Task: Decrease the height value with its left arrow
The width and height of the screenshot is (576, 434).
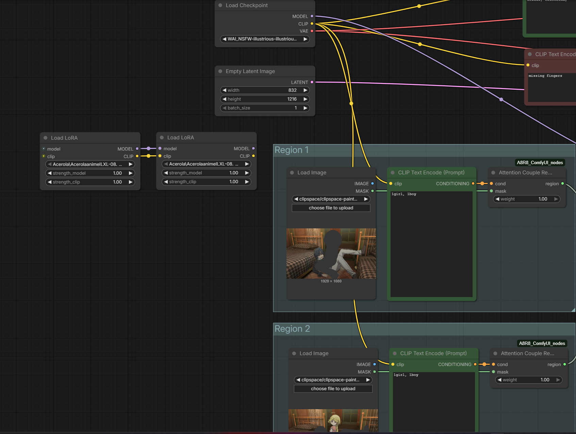Action: click(x=225, y=99)
